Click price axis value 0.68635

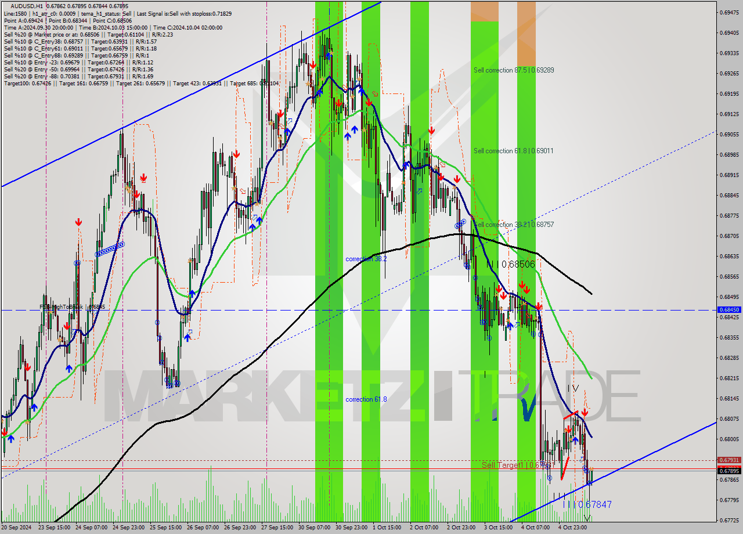point(730,256)
